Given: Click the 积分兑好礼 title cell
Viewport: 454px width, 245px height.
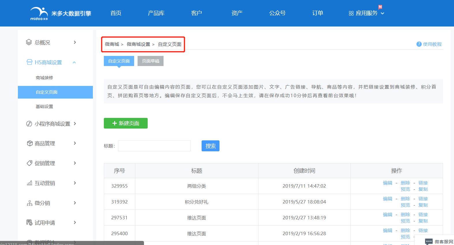Looking at the screenshot, I should (196, 202).
